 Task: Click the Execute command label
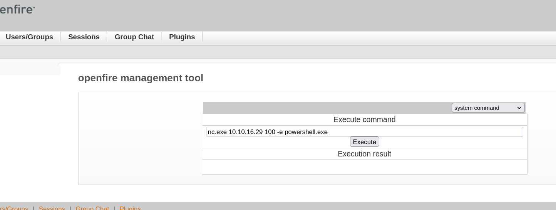click(365, 119)
